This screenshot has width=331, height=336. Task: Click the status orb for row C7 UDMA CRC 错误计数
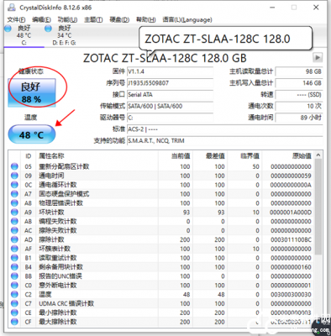coord(14,303)
